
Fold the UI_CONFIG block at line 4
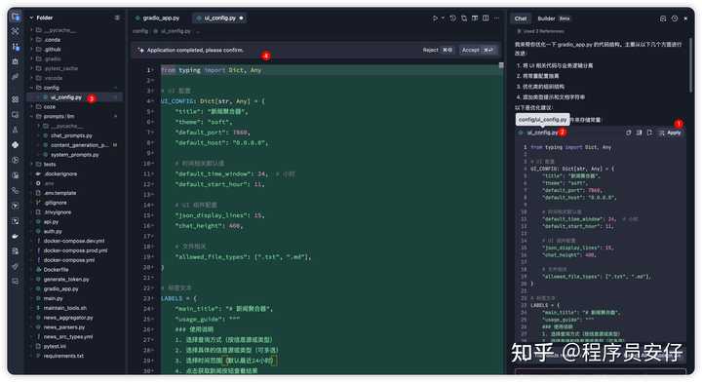[x=153, y=101]
